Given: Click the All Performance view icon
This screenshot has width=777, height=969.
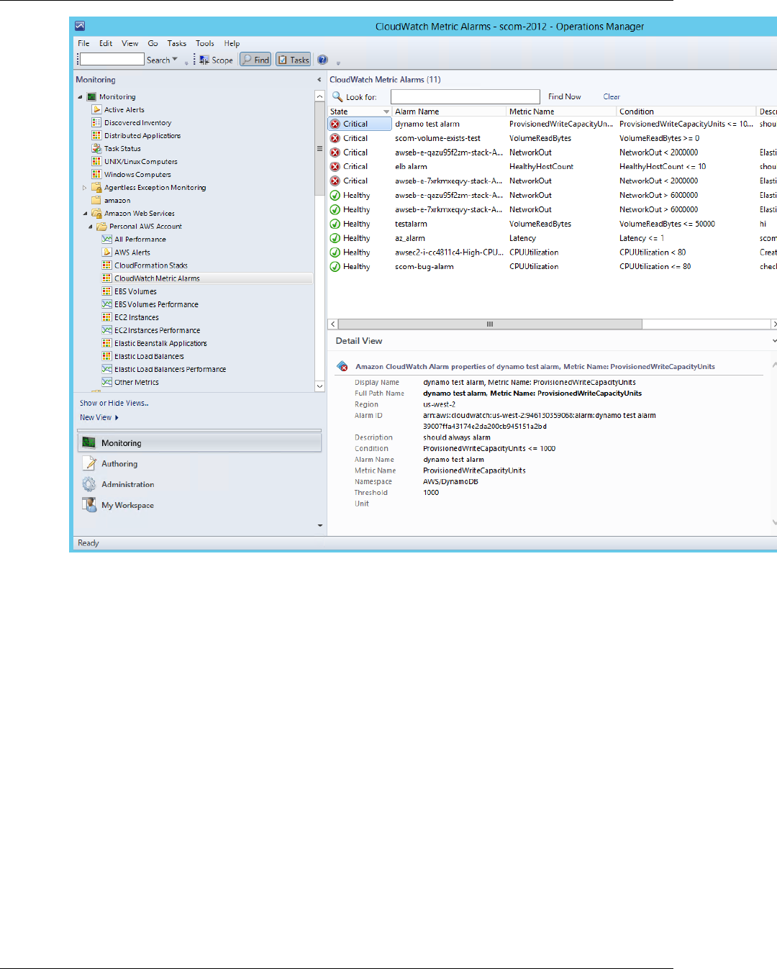Looking at the screenshot, I should [x=106, y=239].
